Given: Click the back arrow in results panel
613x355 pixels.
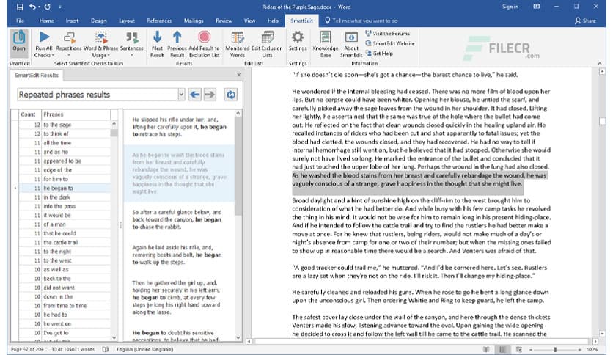Looking at the screenshot, I should tap(195, 94).
